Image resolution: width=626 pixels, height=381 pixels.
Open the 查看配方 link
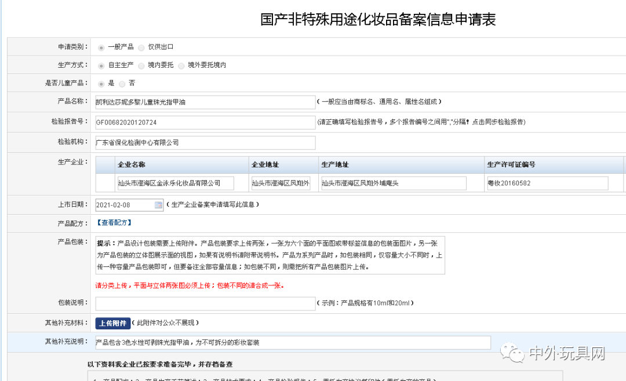114,222
